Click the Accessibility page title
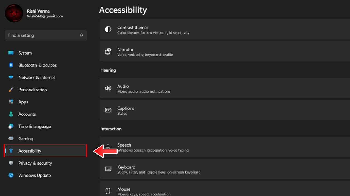The width and height of the screenshot is (350, 196). tap(123, 10)
